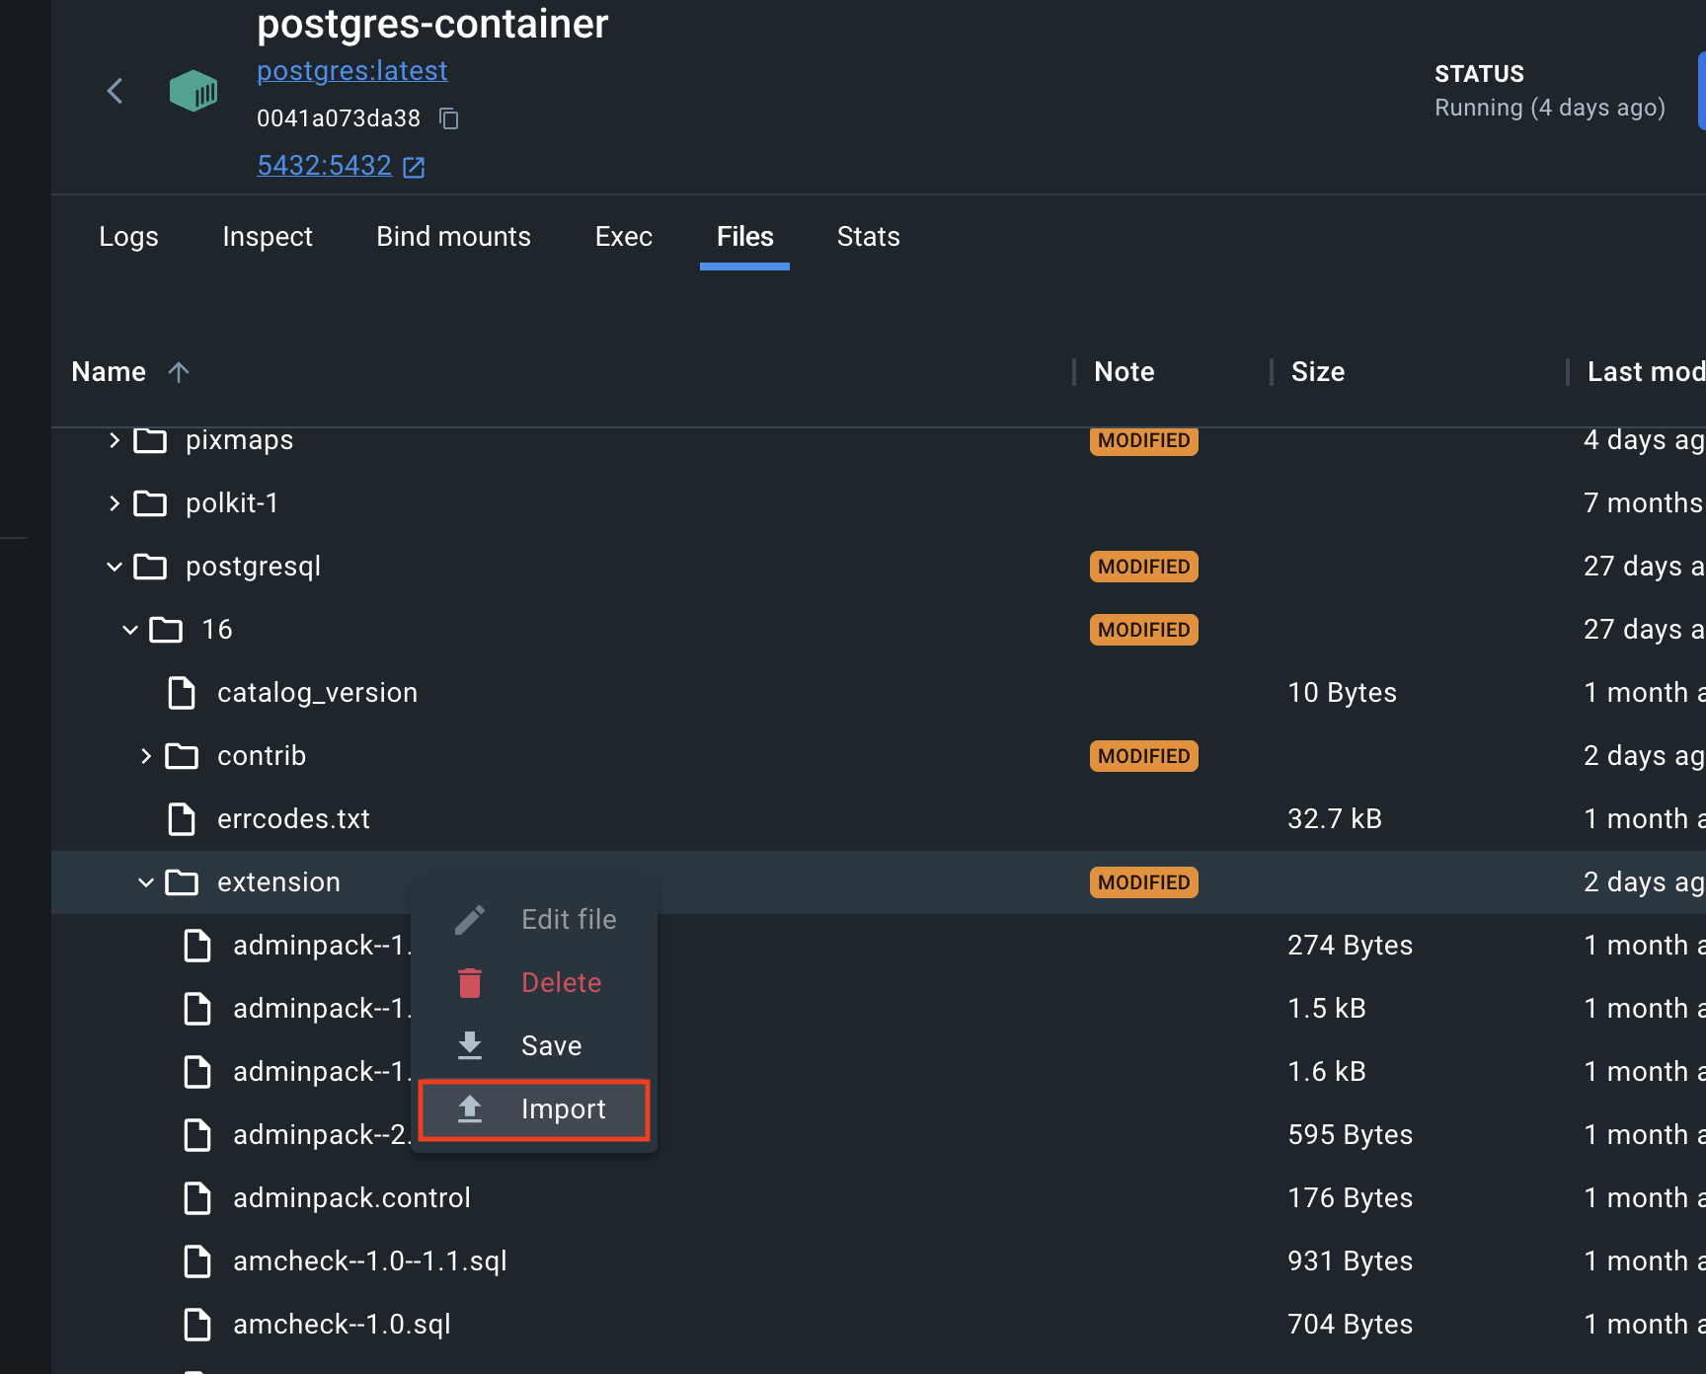Click the adminpack.control file icon
The height and width of the screenshot is (1374, 1706).
coord(197,1197)
